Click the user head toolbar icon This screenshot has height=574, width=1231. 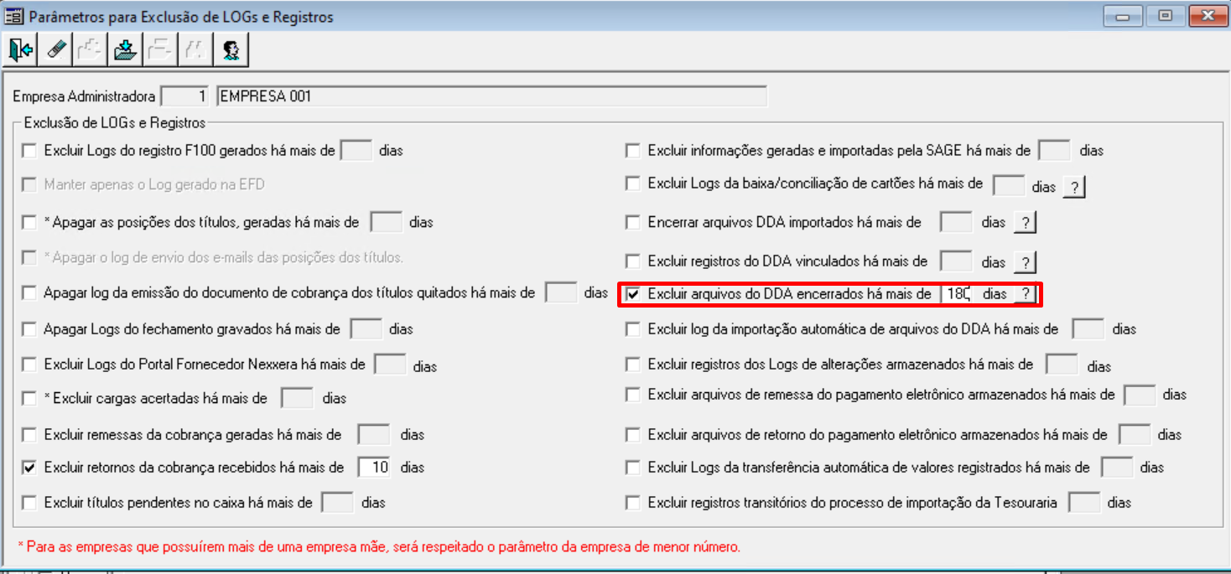click(231, 49)
